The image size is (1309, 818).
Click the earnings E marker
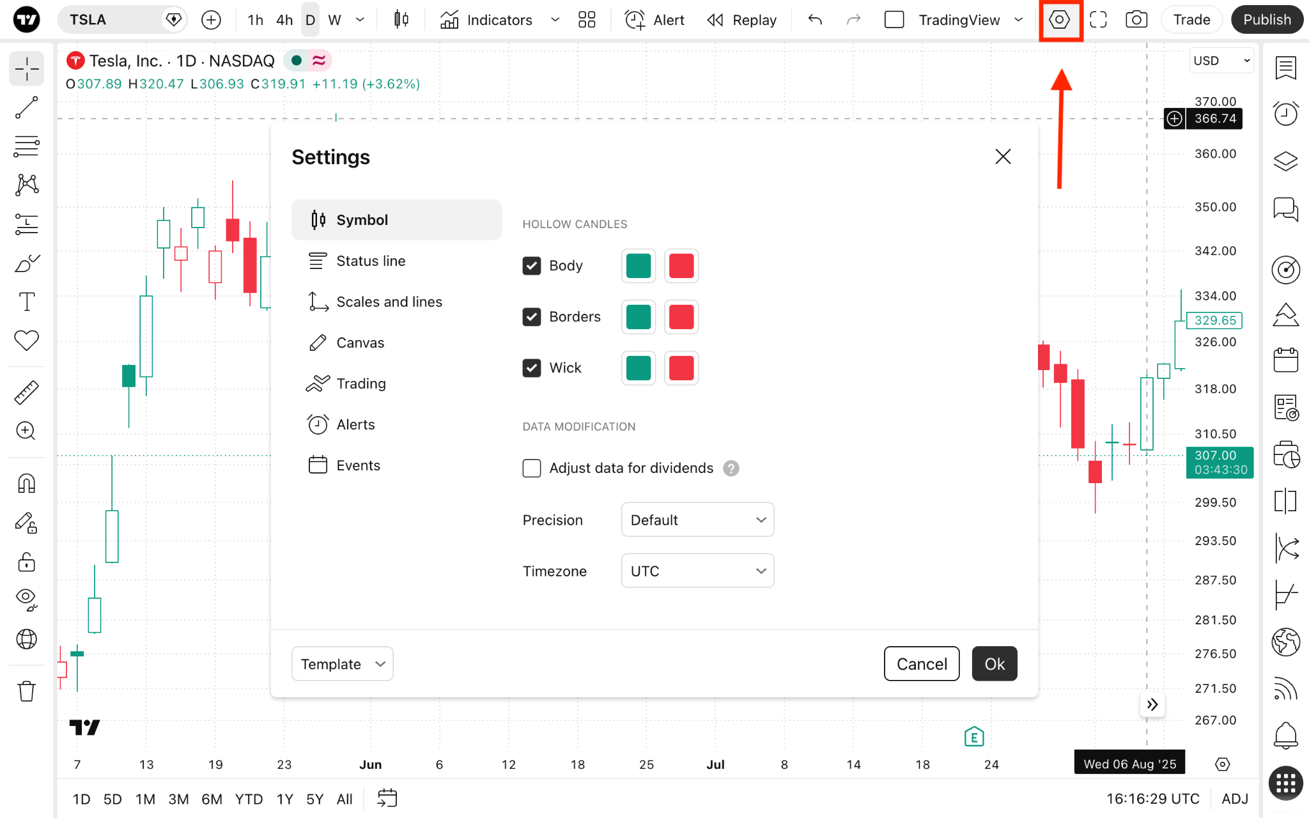[x=973, y=737]
